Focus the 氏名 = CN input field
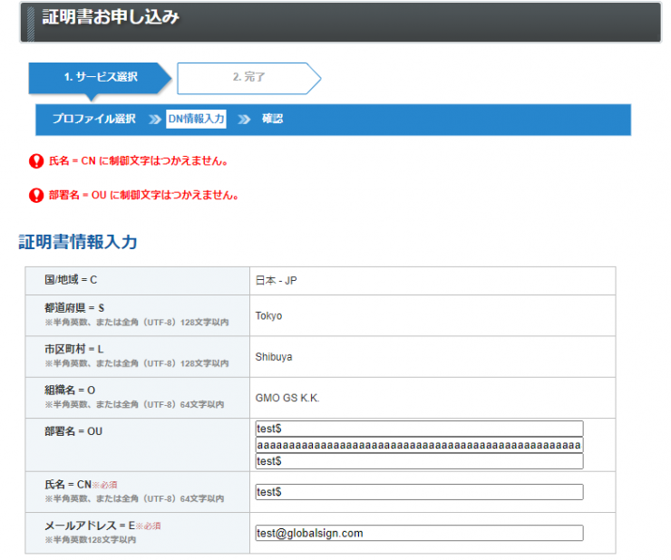671x560 pixels. (419, 492)
